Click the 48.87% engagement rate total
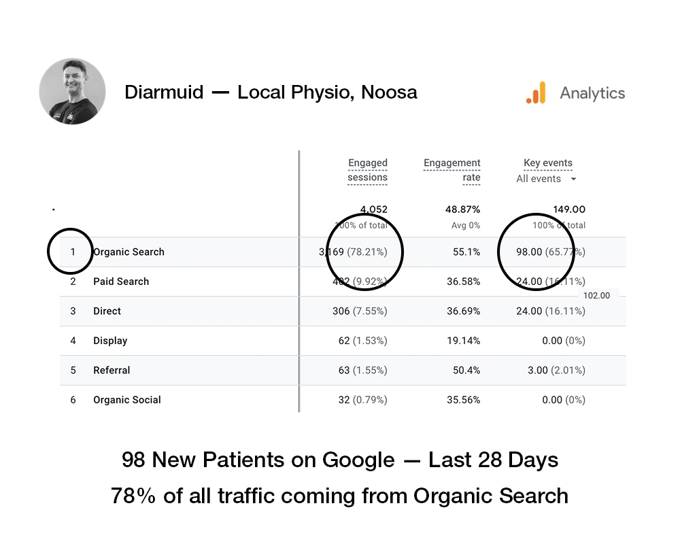 [463, 209]
